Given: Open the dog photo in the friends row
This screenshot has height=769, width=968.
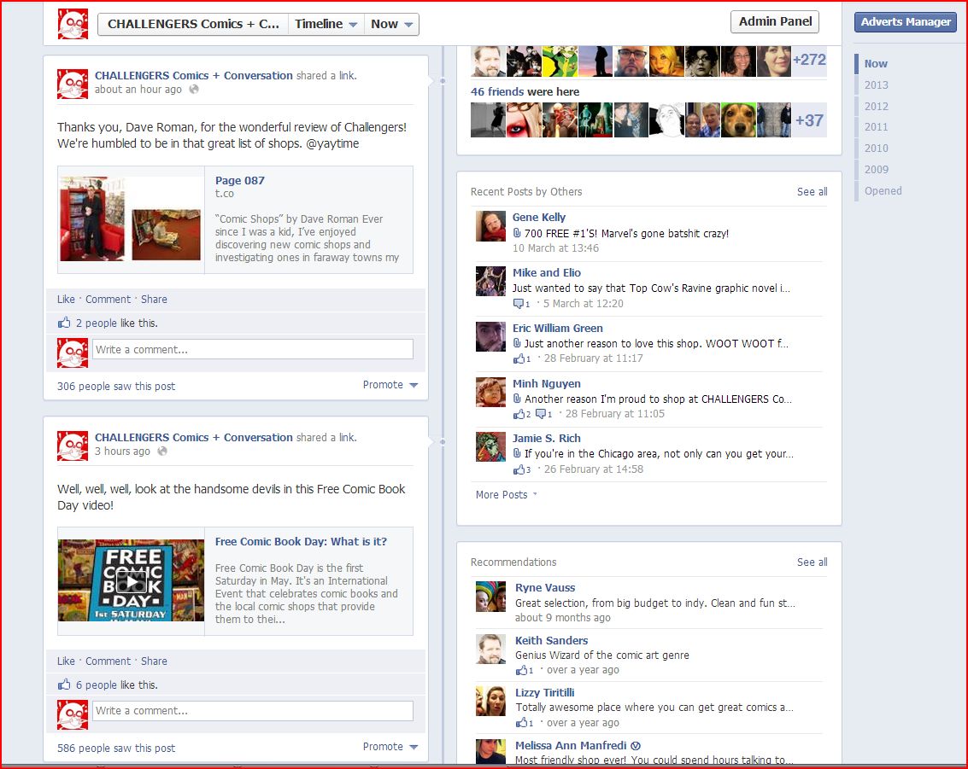Looking at the screenshot, I should (738, 119).
